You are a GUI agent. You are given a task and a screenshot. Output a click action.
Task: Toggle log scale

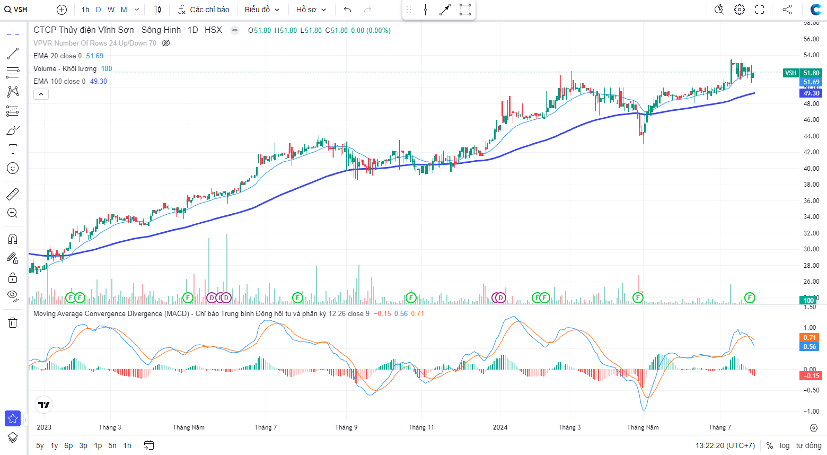(785, 445)
